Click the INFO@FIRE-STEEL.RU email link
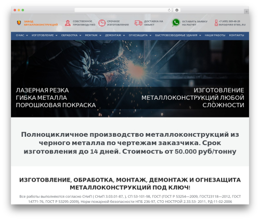260x220 pixels. point(232,25)
